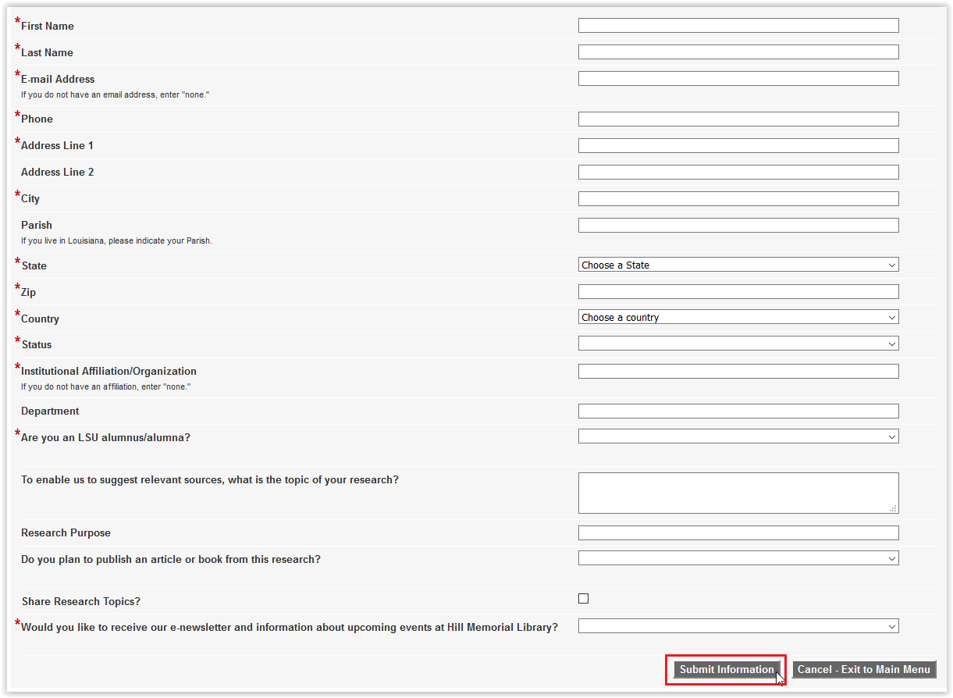Image resolution: width=953 pixels, height=698 pixels.
Task: Click the First Name text field
Action: [738, 26]
